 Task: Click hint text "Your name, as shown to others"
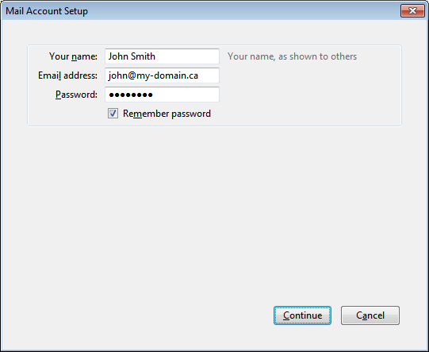pyautogui.click(x=292, y=56)
